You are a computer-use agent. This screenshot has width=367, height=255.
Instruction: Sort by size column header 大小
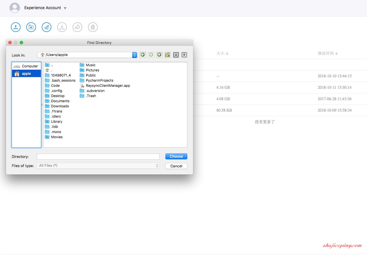[222, 53]
